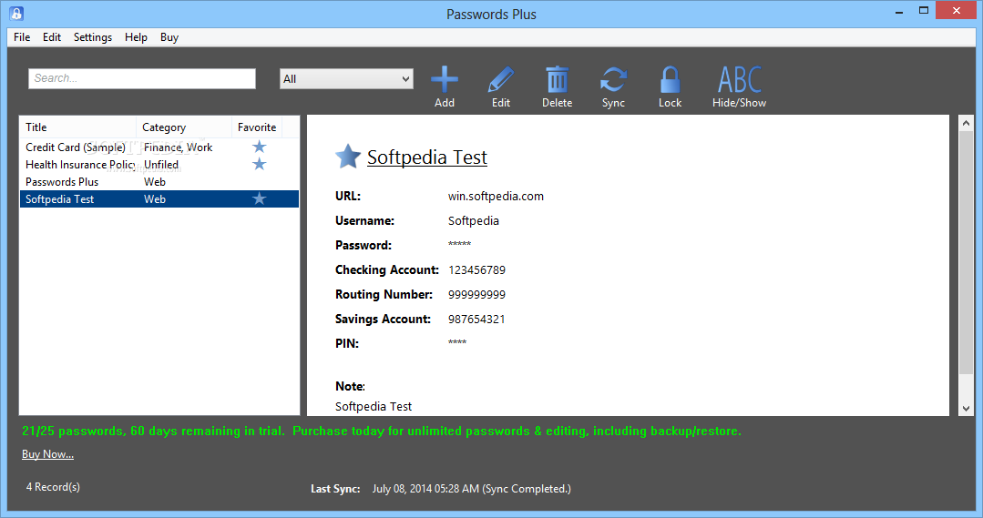Click the Passwords Plus app icon in title bar
Screen dimensions: 983x518
[17, 13]
